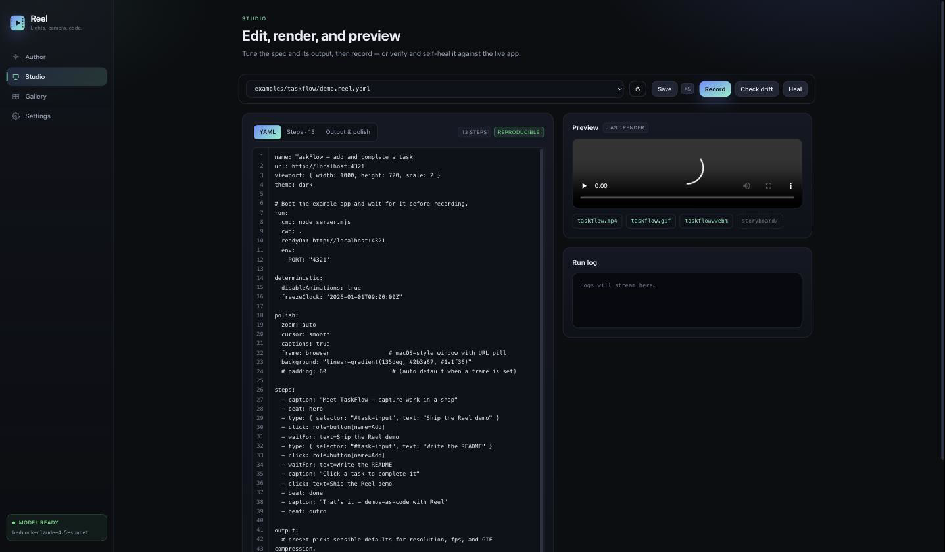Click the "frame: browser" setting

pos(306,353)
